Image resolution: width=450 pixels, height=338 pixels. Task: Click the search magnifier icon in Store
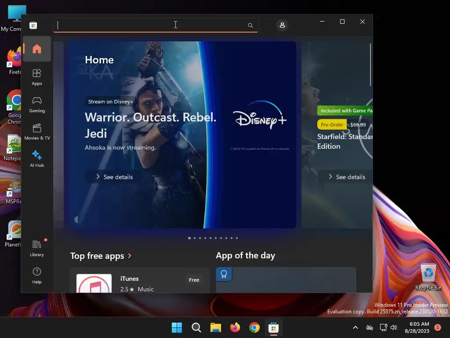(250, 25)
